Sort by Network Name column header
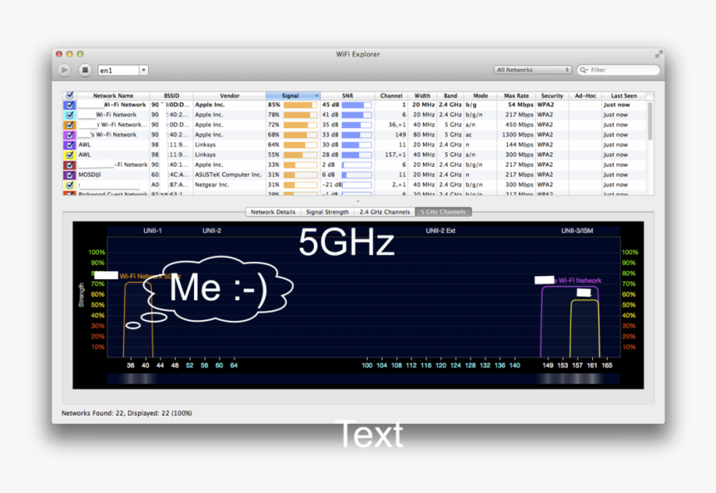The height and width of the screenshot is (493, 716). click(112, 96)
